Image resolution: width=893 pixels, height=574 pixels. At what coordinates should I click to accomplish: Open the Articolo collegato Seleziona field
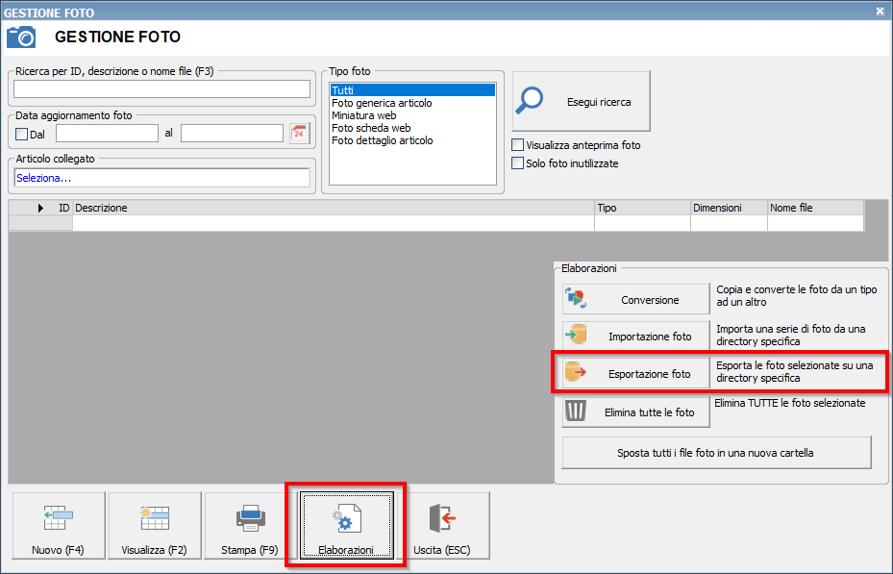point(161,178)
